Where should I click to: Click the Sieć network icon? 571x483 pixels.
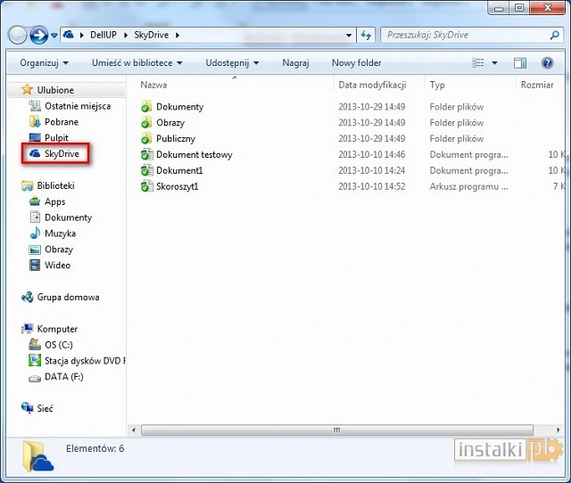(x=28, y=408)
